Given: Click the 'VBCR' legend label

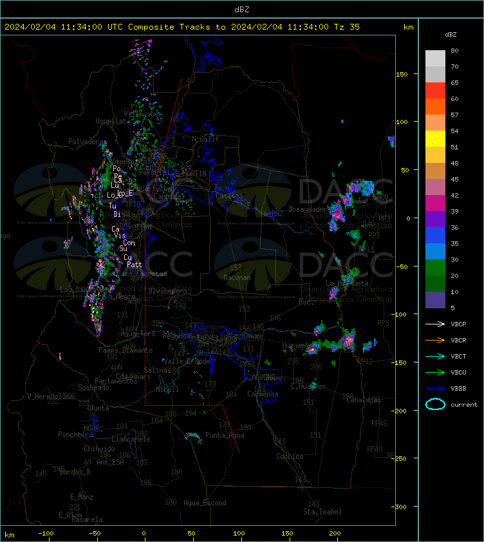Looking at the screenshot, I should (458, 341).
